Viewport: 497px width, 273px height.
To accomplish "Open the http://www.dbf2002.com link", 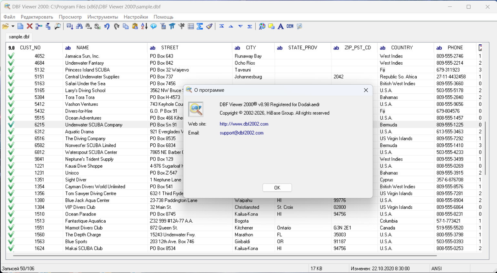I will (244, 124).
